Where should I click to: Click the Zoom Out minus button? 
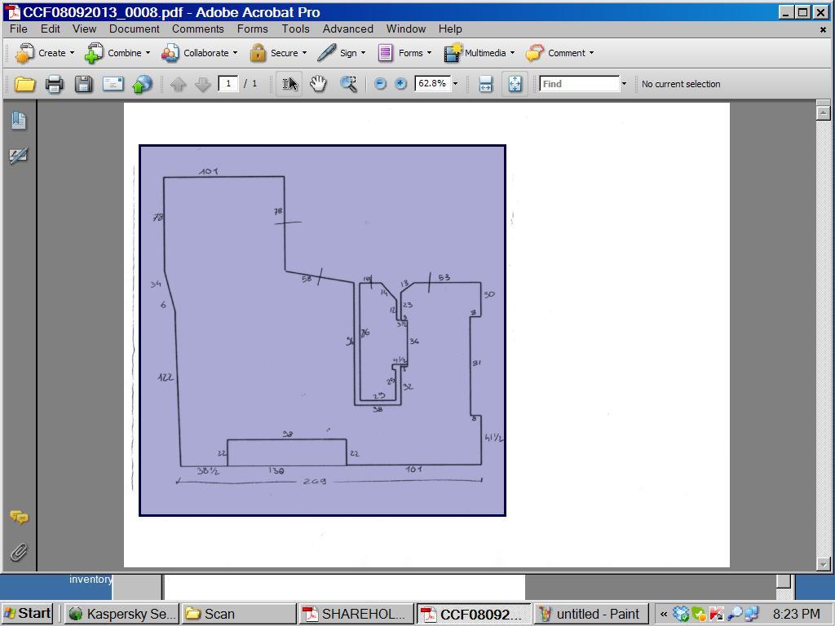[380, 84]
